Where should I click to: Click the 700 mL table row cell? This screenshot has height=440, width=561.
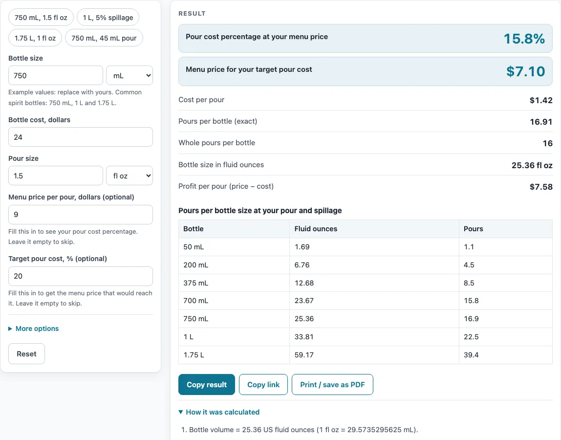[x=234, y=301]
